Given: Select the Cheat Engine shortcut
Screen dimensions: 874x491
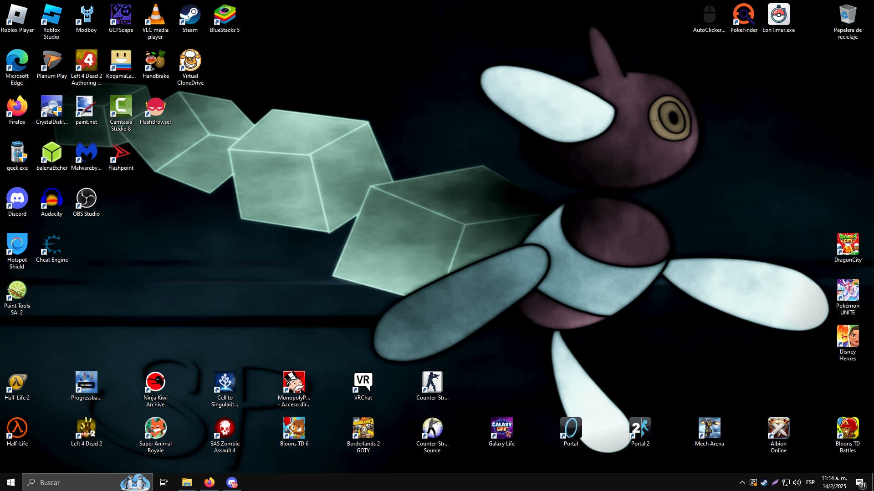Looking at the screenshot, I should tap(51, 248).
